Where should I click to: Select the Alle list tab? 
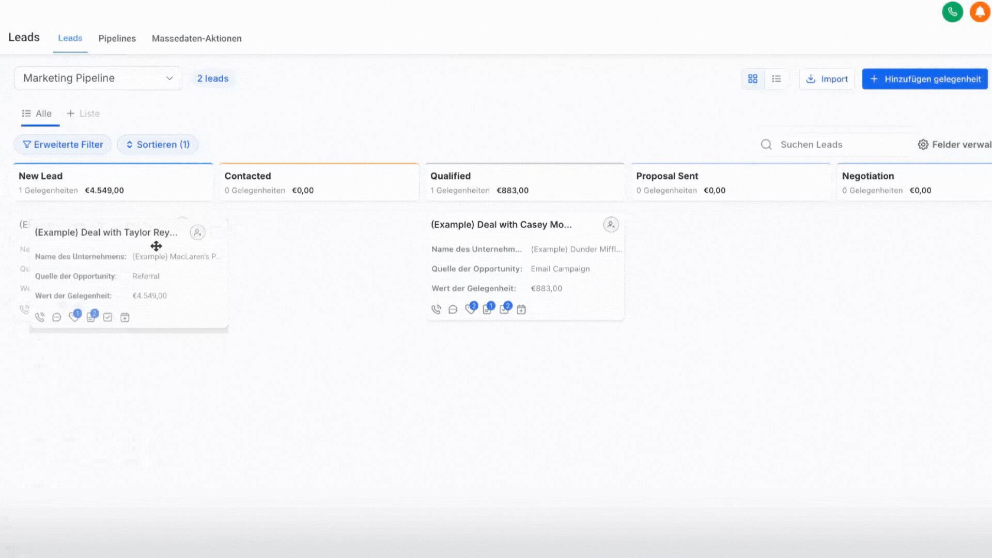37,114
